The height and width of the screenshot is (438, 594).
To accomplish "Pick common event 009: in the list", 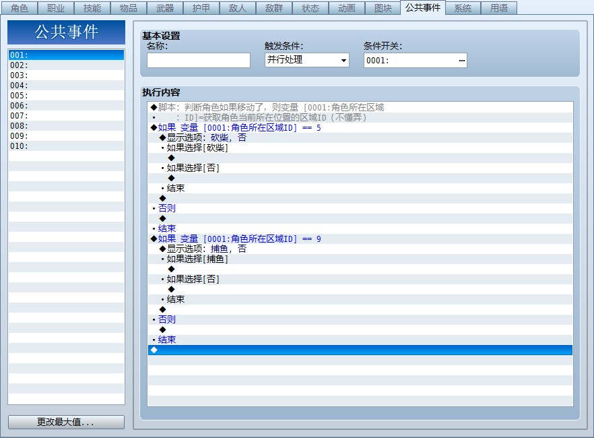I will (66, 135).
